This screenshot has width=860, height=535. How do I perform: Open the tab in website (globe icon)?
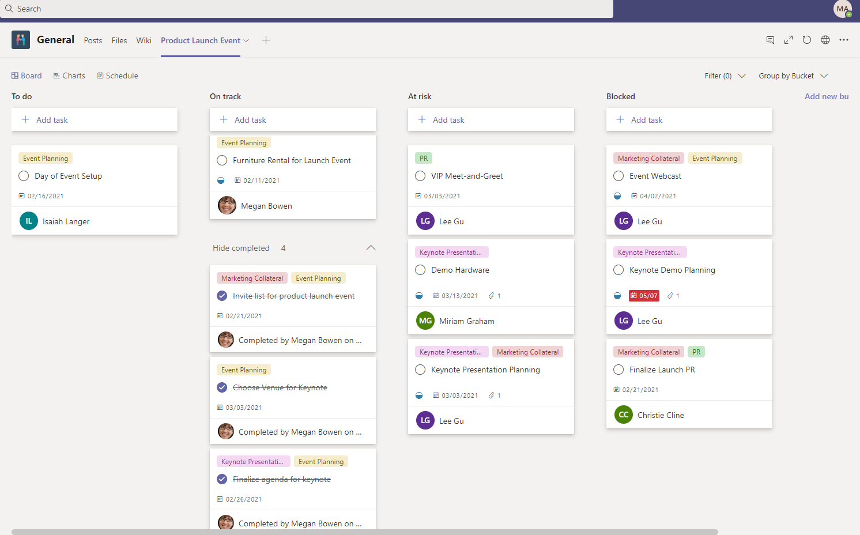tap(825, 40)
